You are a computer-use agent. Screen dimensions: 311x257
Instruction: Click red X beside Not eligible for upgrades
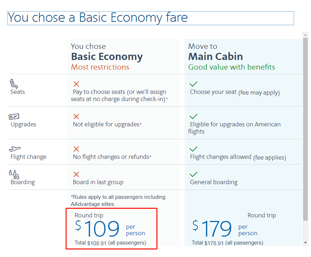(76, 116)
